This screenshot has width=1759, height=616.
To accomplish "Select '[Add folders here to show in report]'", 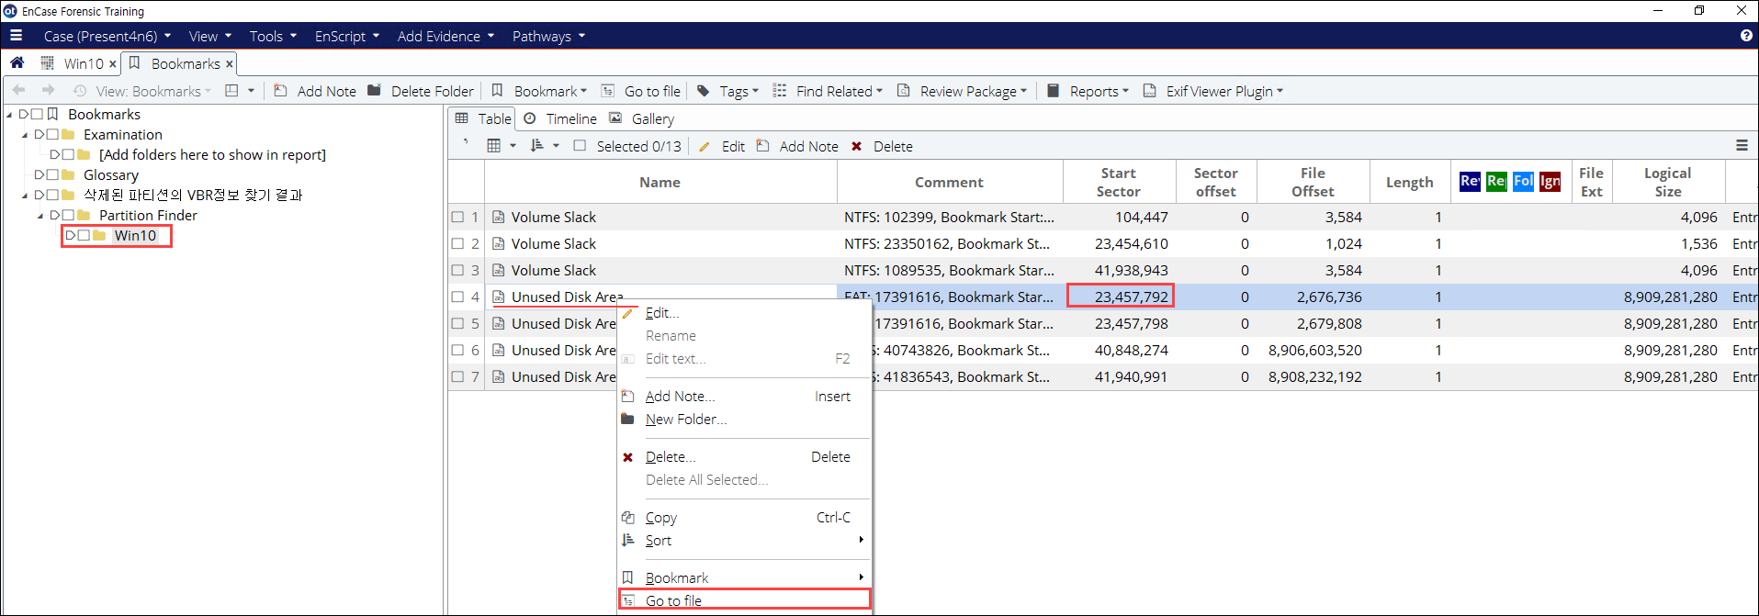I will [x=212, y=155].
